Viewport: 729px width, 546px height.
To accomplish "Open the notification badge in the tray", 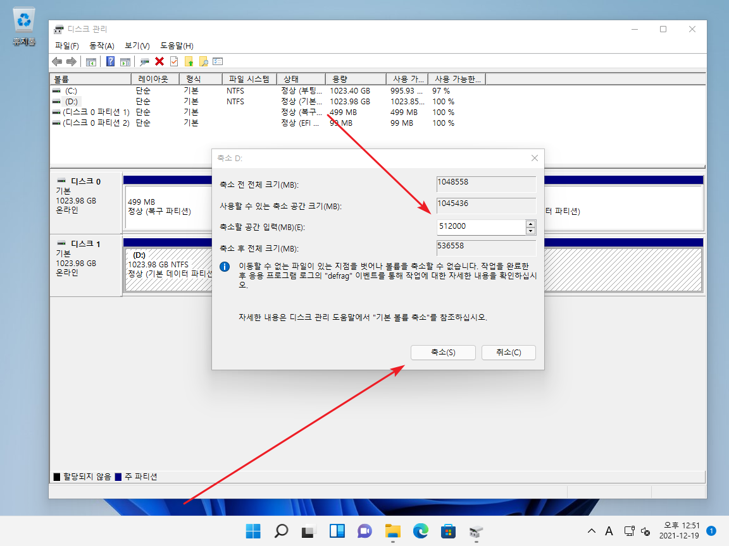I will coord(711,531).
